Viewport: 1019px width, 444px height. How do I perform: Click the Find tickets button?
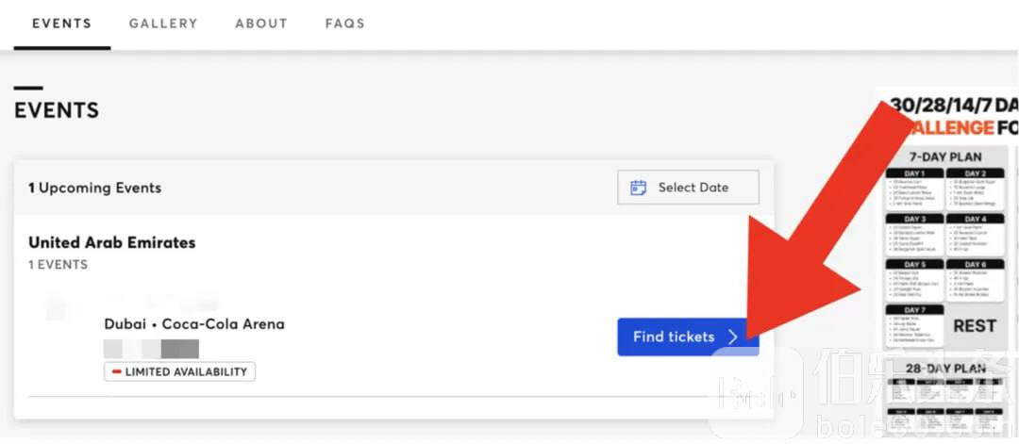click(688, 337)
